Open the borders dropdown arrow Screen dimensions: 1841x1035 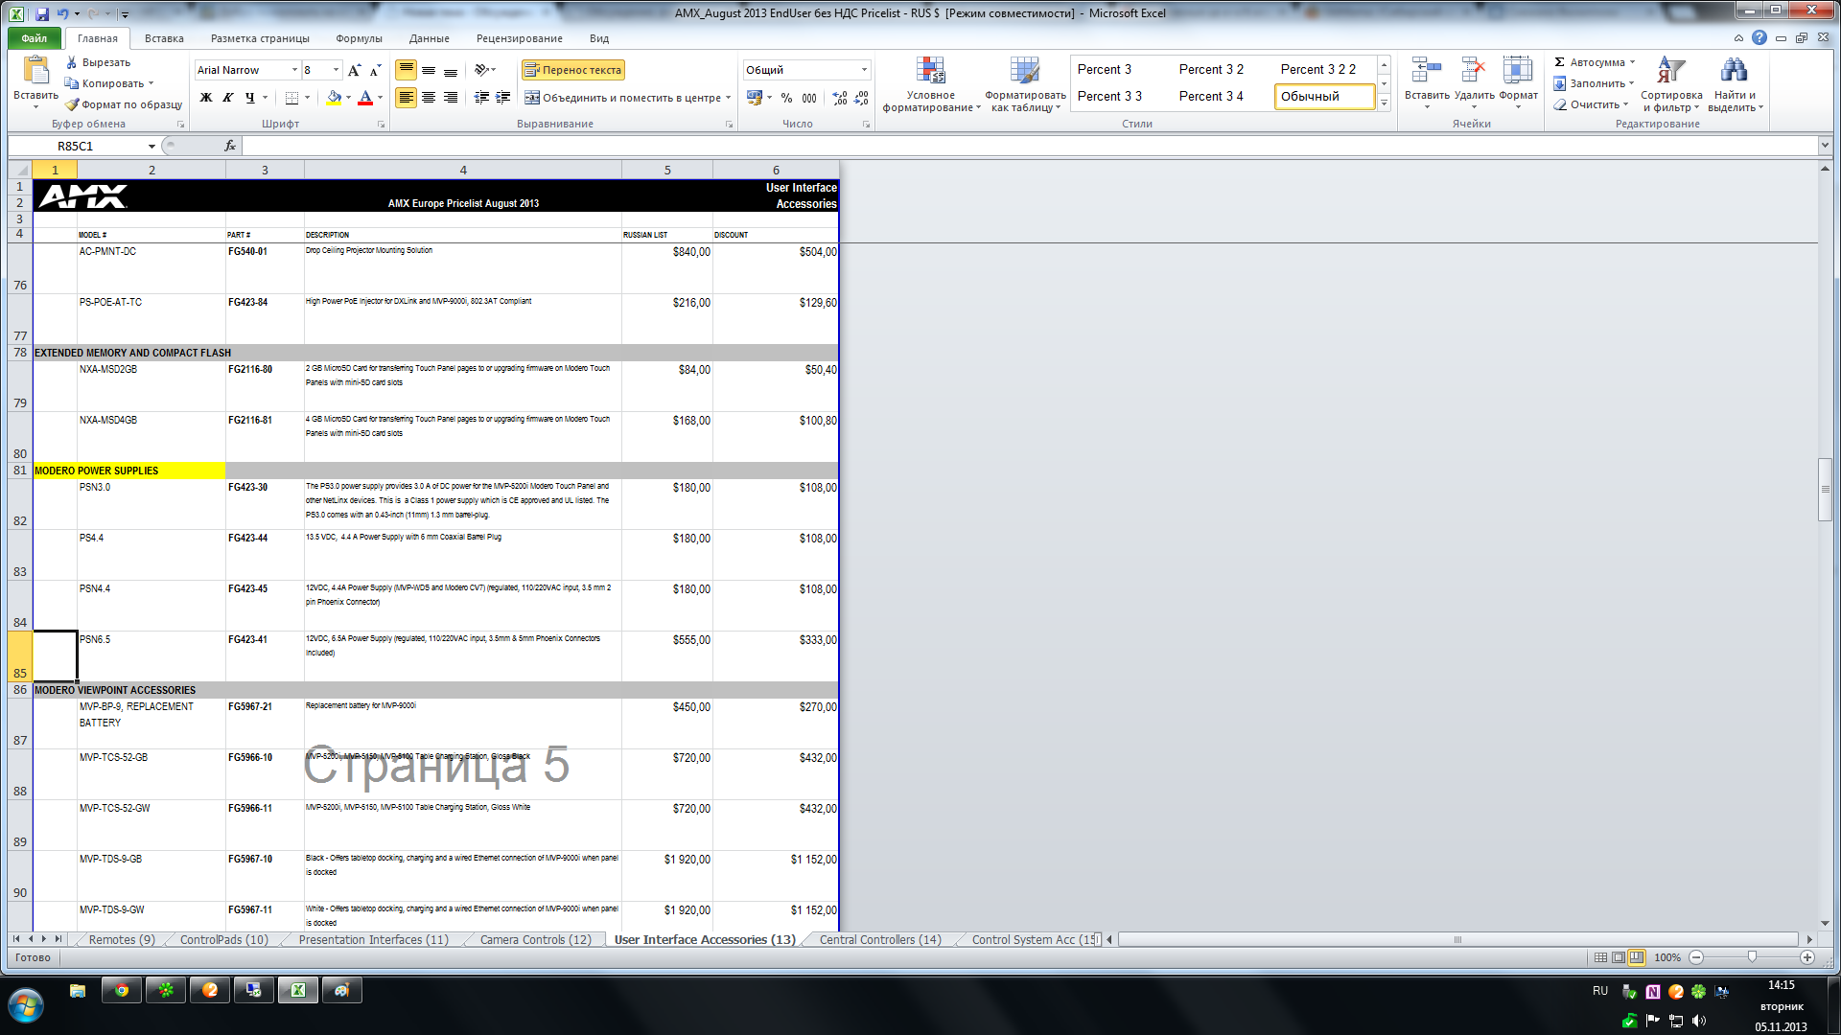pyautogui.click(x=307, y=98)
